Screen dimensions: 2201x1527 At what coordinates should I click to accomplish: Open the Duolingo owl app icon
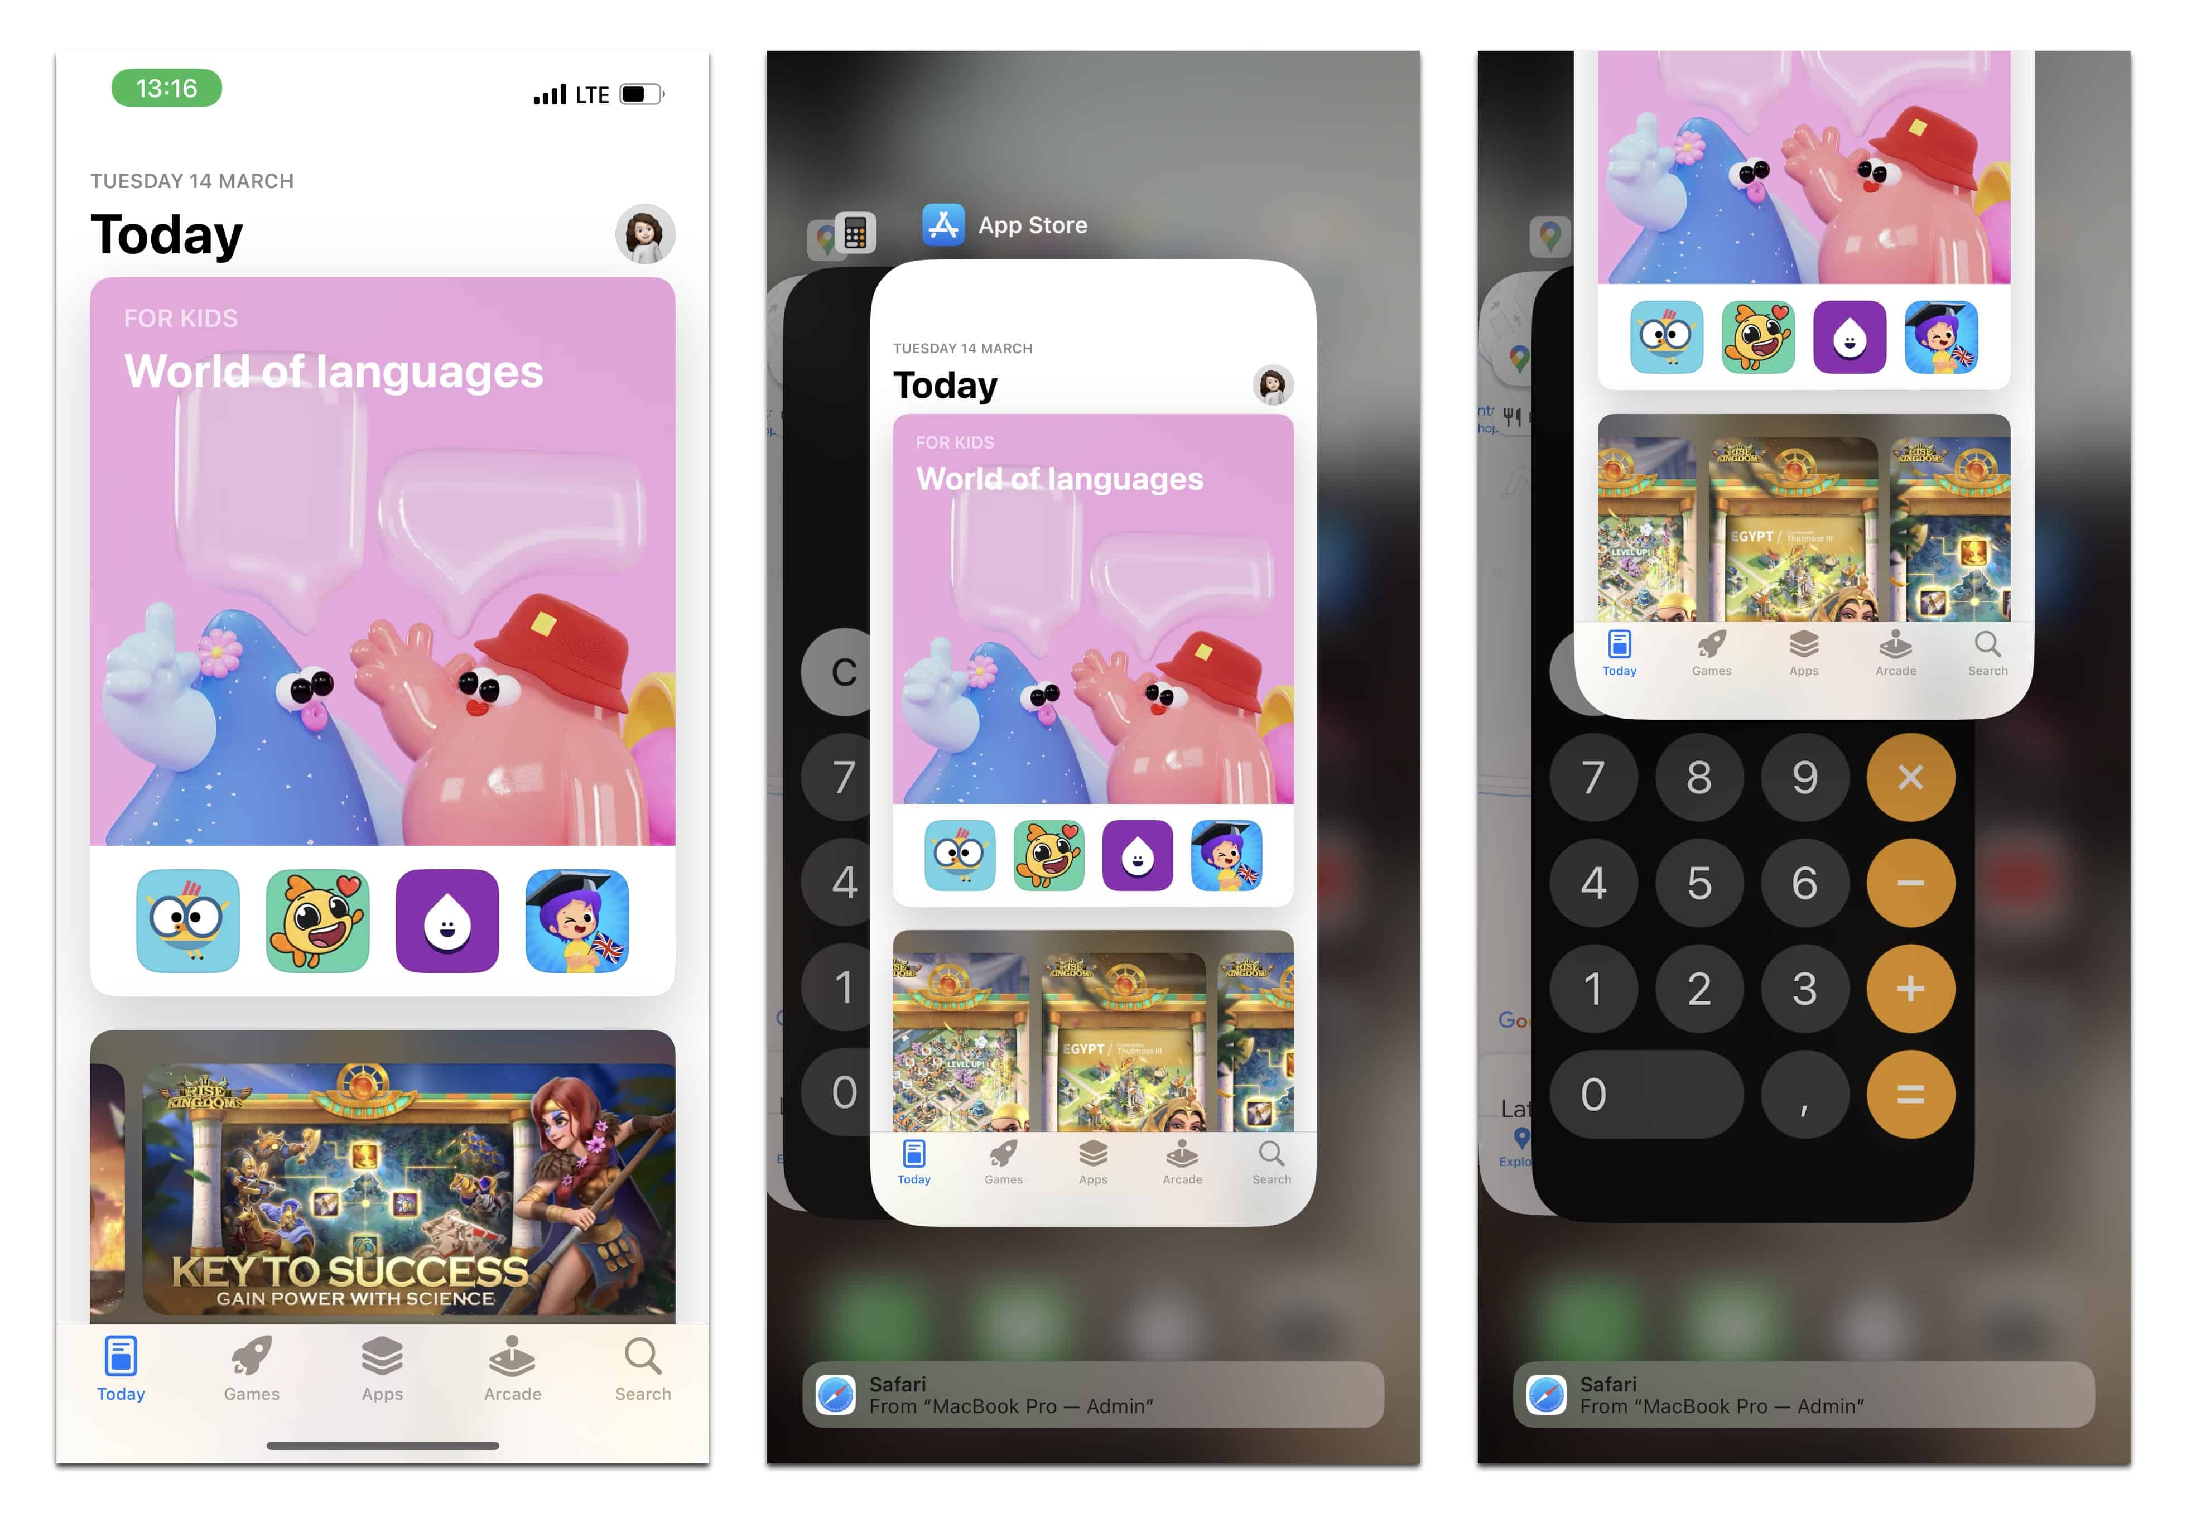(x=189, y=918)
